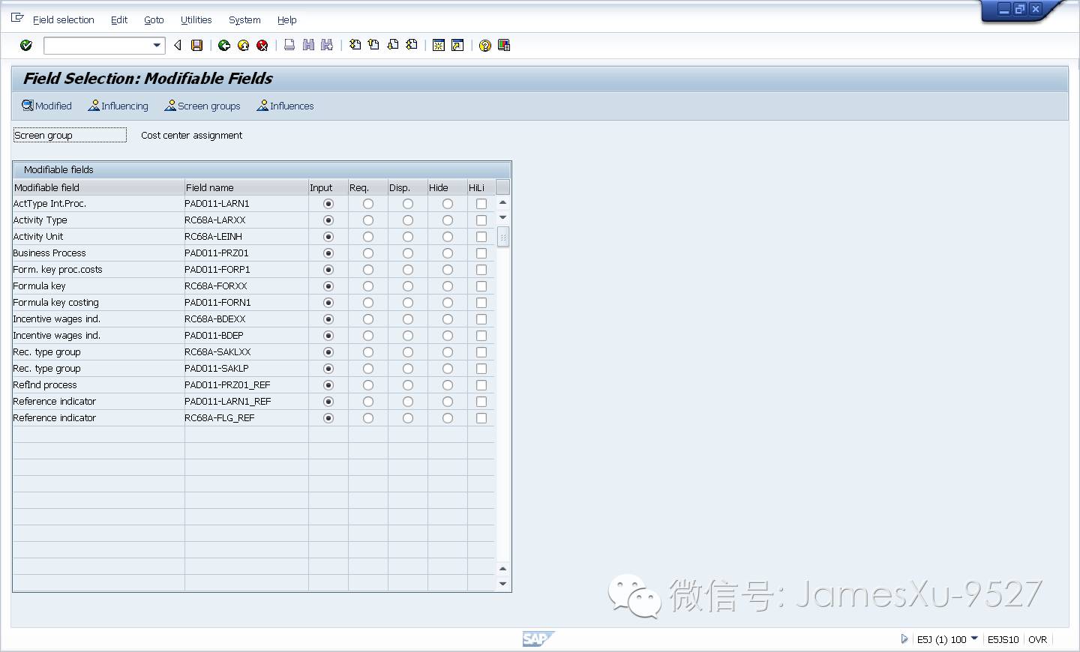
Task: Click the Screen group field label
Action: (x=70, y=136)
